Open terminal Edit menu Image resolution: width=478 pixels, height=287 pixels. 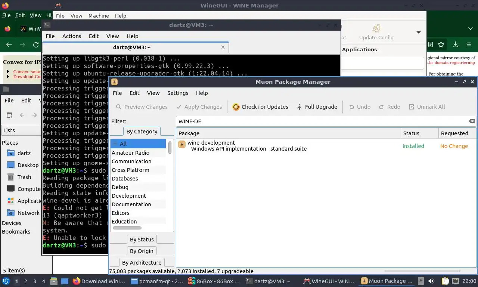click(x=94, y=36)
